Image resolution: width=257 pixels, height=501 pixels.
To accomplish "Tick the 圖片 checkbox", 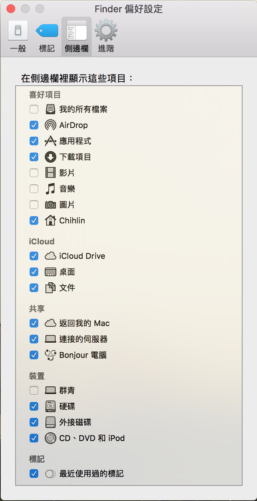I will pos(34,205).
